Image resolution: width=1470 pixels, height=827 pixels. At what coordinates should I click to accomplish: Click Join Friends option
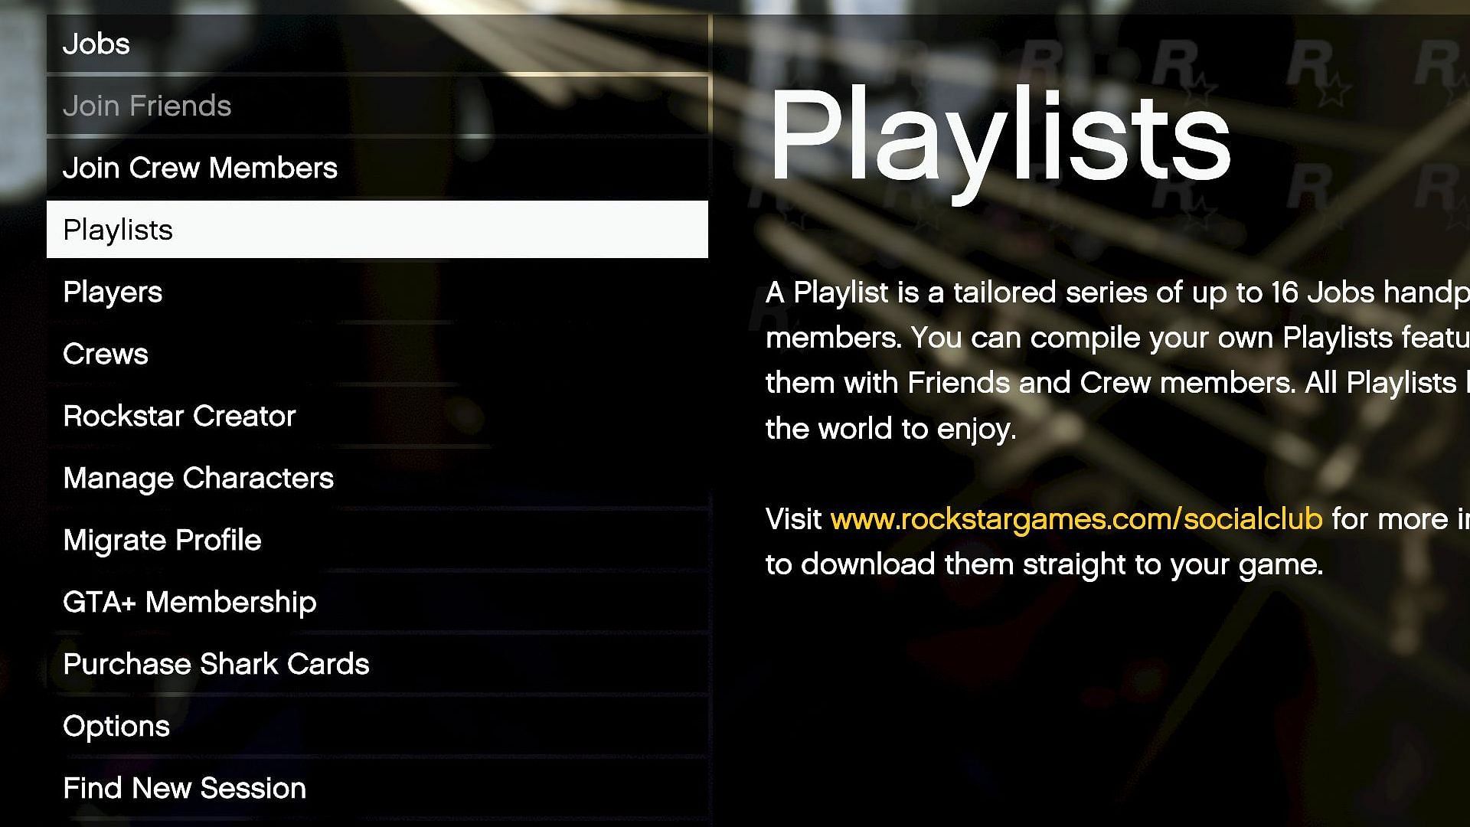click(x=379, y=105)
